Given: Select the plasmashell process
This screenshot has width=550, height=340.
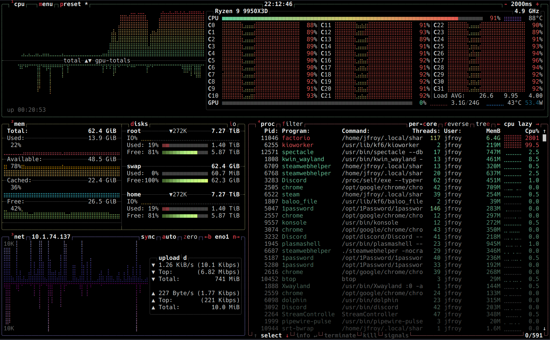Looking at the screenshot, I should (397, 244).
